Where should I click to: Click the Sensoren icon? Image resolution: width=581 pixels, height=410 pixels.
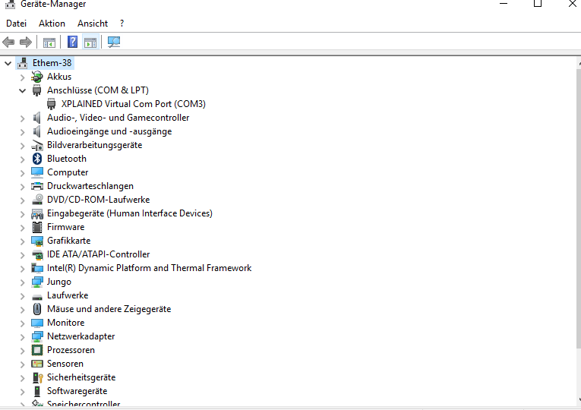coord(37,364)
